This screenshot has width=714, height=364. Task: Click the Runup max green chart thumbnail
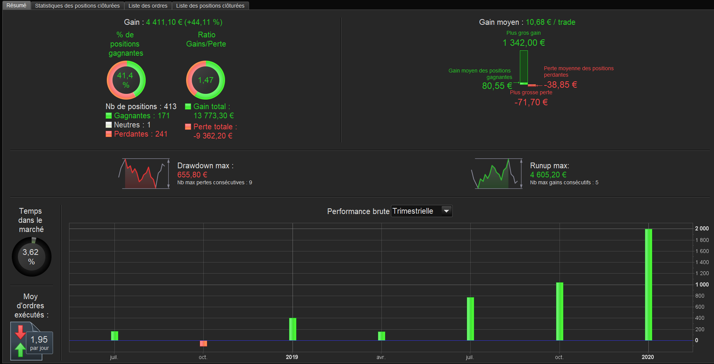[x=497, y=174]
